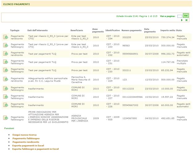Open detail icon for row CDT - 2010 - 231
Image resolution: width=193 pixels, height=155 pixels.
pos(6,62)
